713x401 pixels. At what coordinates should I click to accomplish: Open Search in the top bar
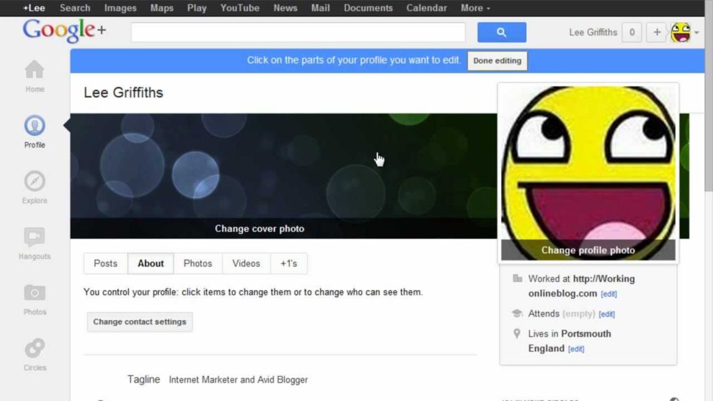75,8
